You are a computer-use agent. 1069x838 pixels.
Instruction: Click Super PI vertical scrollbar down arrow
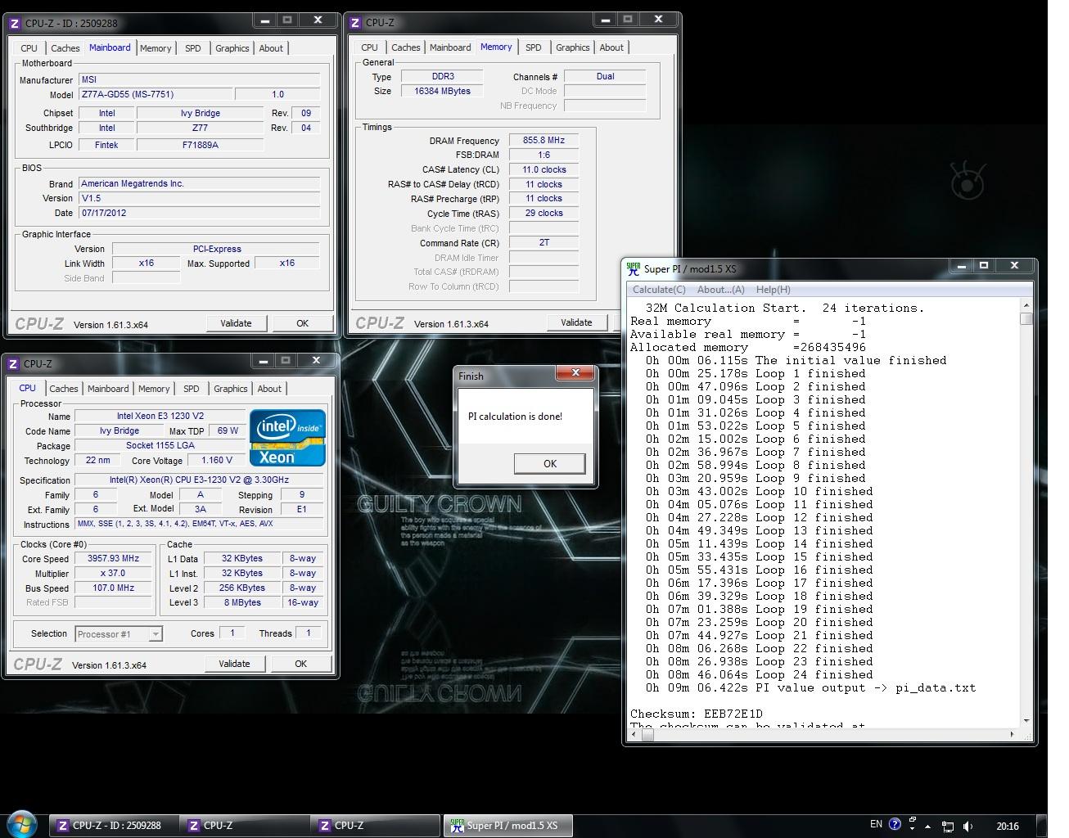(x=1026, y=721)
